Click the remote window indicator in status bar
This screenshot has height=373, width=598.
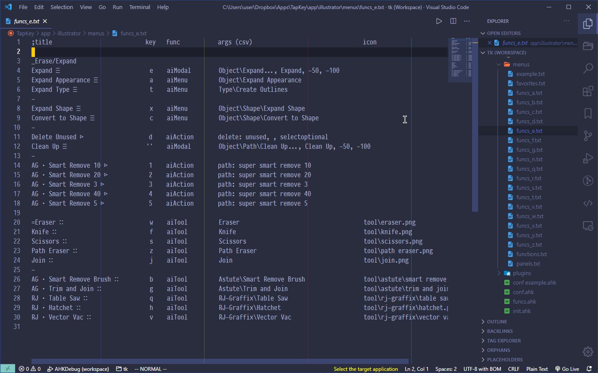(x=7, y=369)
